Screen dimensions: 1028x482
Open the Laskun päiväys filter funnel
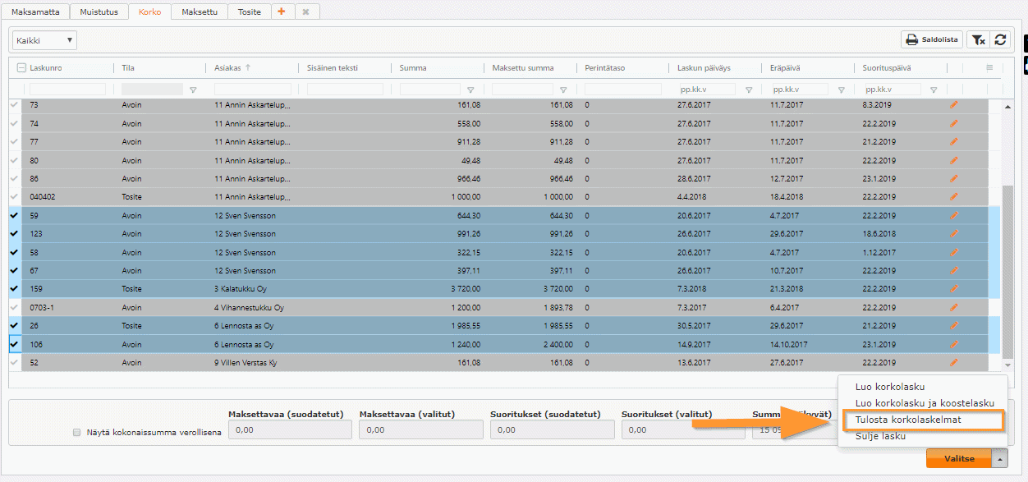click(749, 90)
